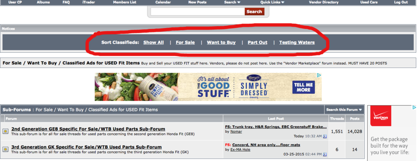Sort classifieds by Testing Waters
Image resolution: width=419 pixels, height=161 pixels.
pos(297,42)
